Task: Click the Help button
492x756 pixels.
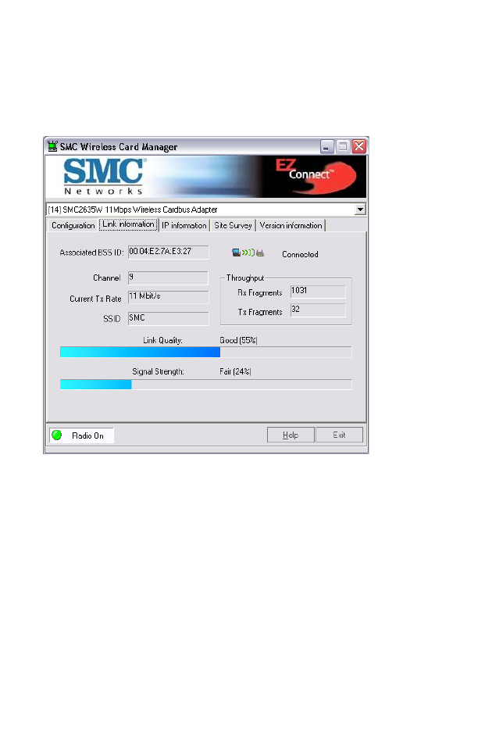Action: click(x=291, y=435)
